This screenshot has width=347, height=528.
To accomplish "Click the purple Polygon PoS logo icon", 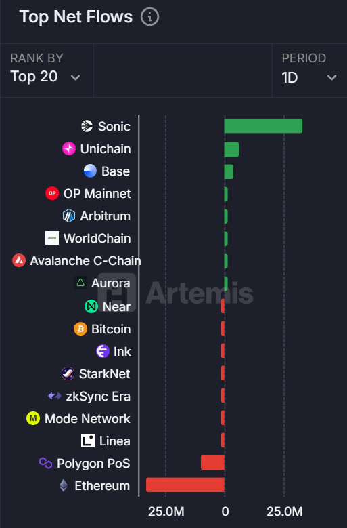I will [46, 463].
